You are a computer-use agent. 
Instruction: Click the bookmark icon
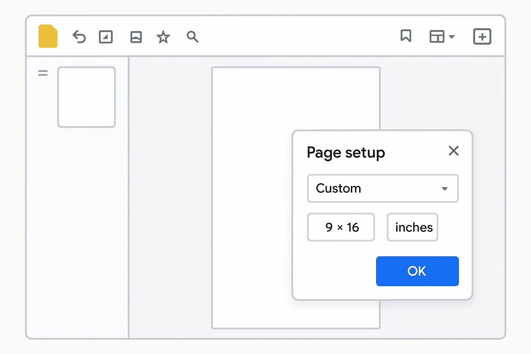[x=406, y=36]
